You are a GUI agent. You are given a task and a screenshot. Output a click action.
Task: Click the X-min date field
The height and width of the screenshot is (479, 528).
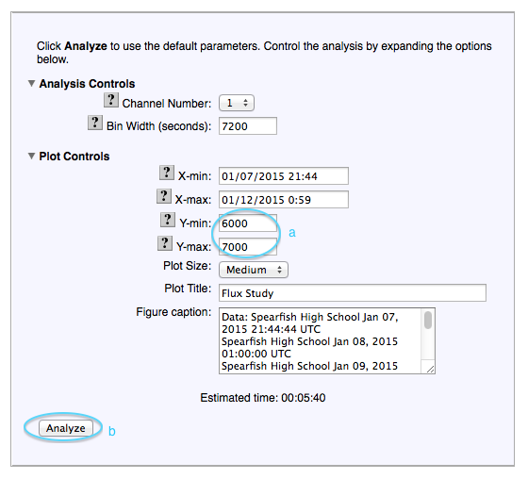tap(284, 175)
